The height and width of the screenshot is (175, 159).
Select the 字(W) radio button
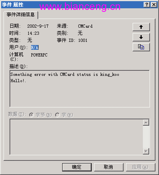[57, 115]
